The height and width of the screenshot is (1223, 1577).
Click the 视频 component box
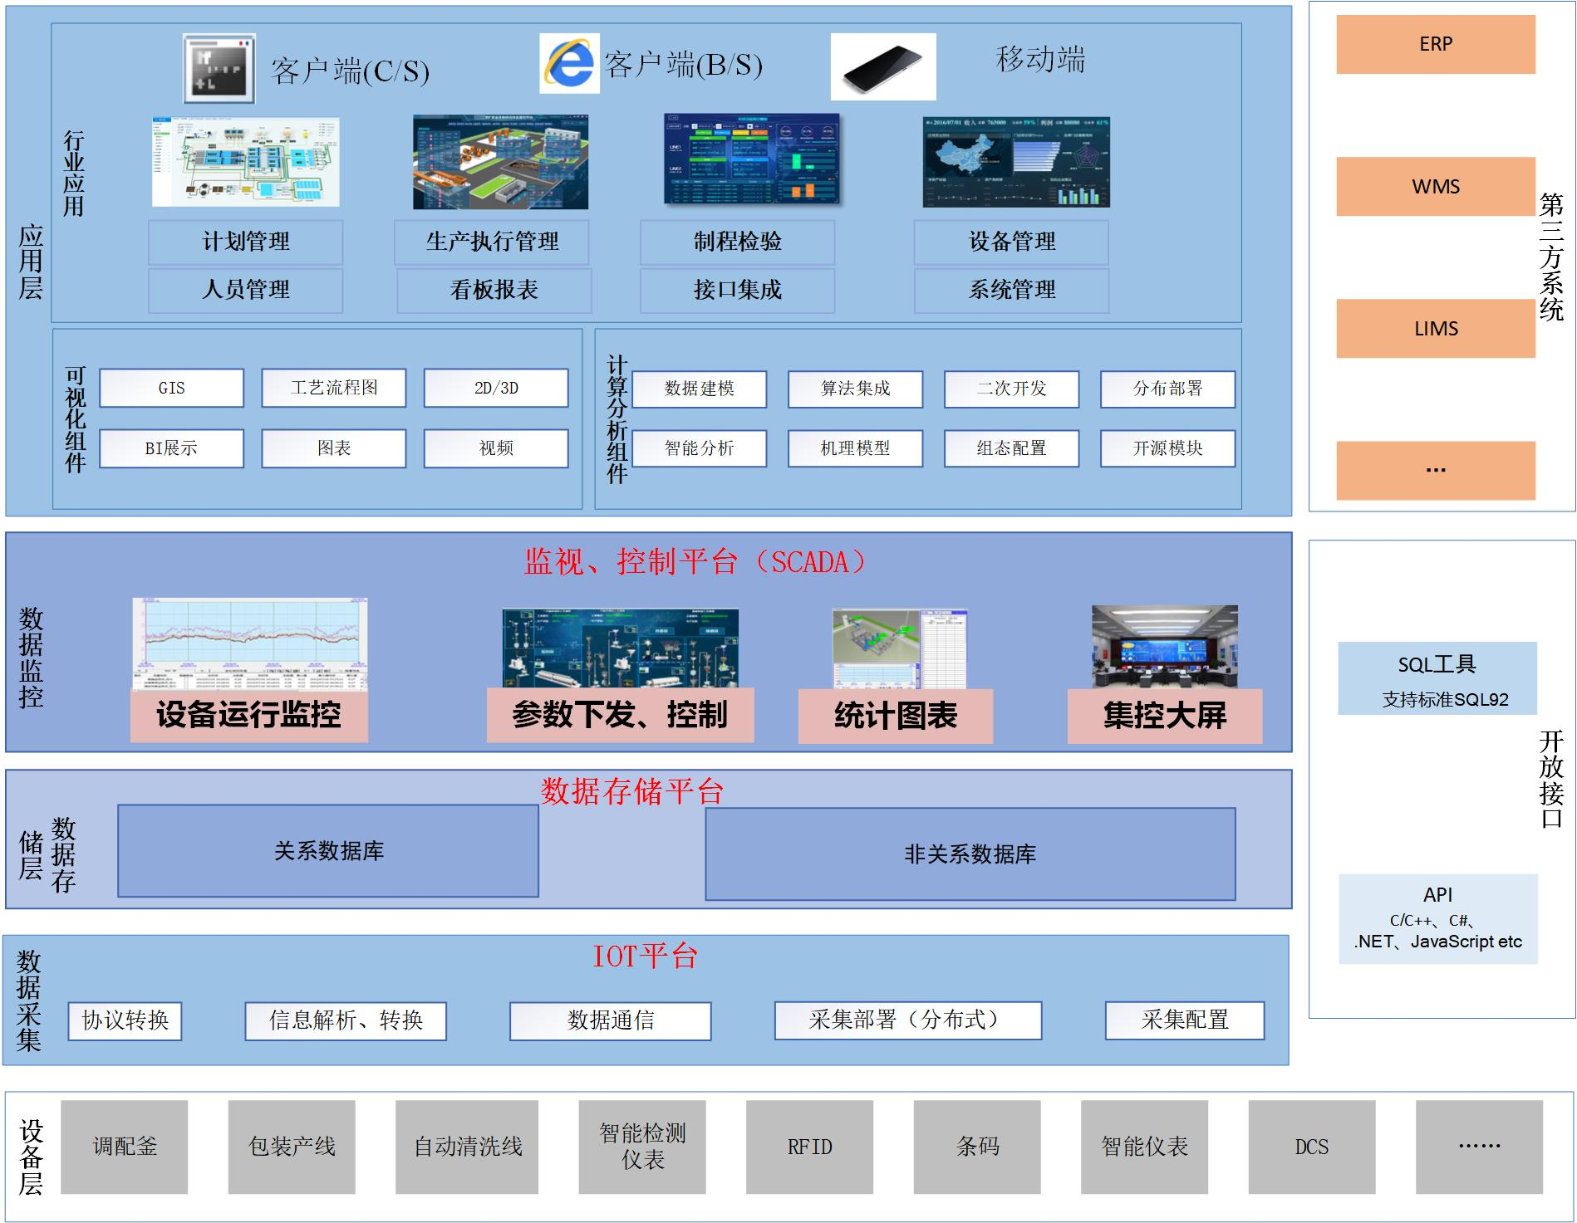[496, 448]
